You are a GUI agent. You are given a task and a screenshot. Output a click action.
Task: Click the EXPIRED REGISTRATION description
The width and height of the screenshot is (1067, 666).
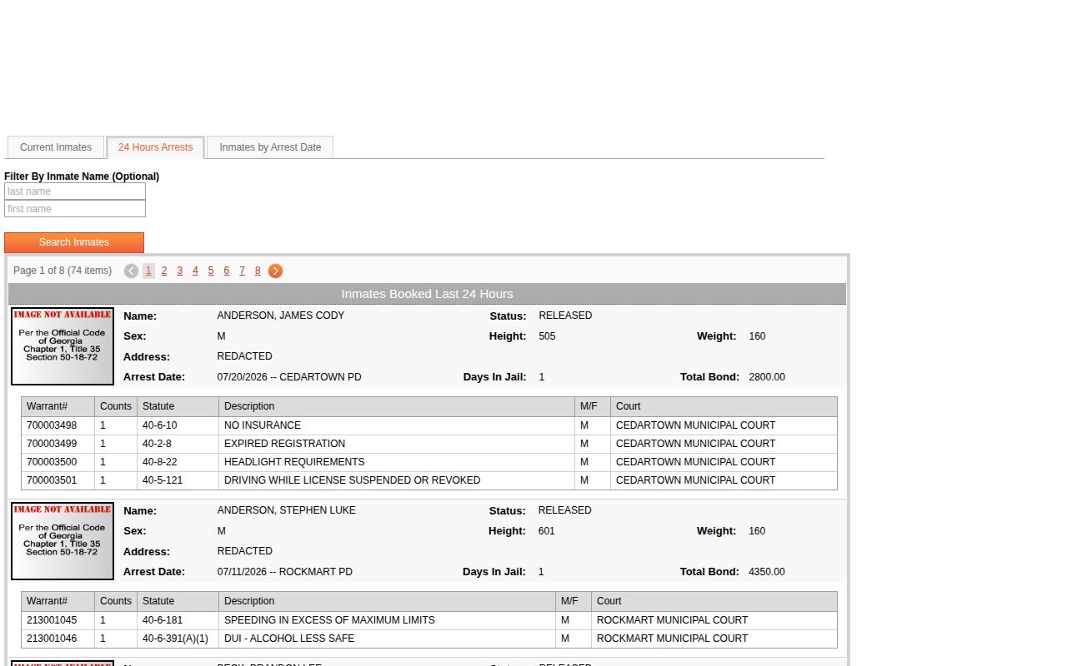(x=285, y=444)
